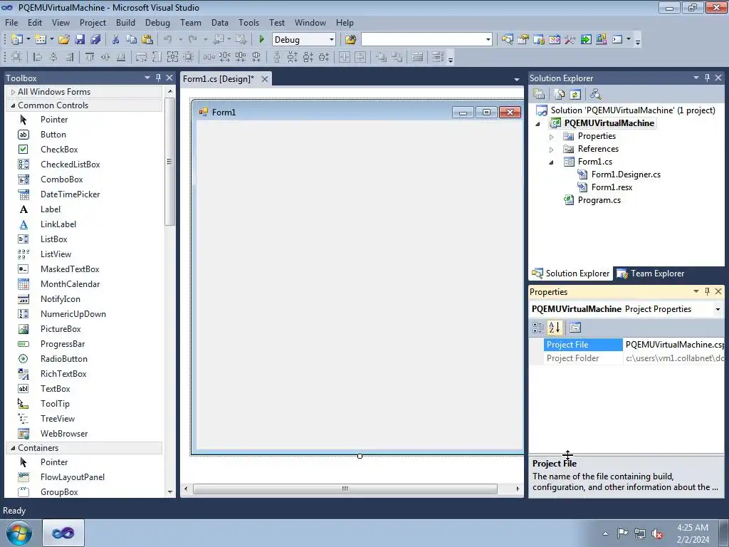Viewport: 729px width, 547px height.
Task: Open the Debug configuration dropdown
Action: tap(332, 40)
